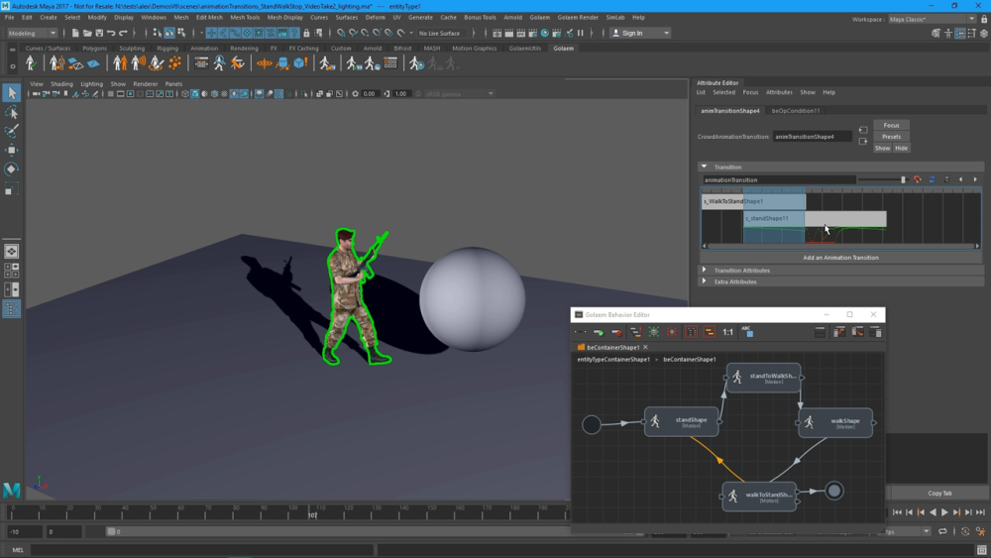Expand the Extra Attributes section
This screenshot has height=558, width=991.
(704, 281)
